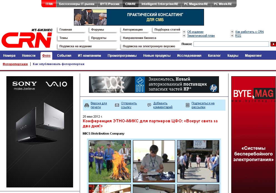Click the printer icon for print version

(x=87, y=105)
